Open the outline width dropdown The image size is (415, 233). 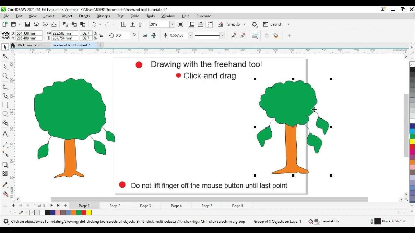click(x=191, y=36)
